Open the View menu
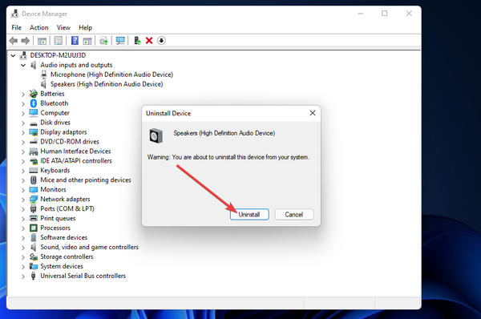 63,27
